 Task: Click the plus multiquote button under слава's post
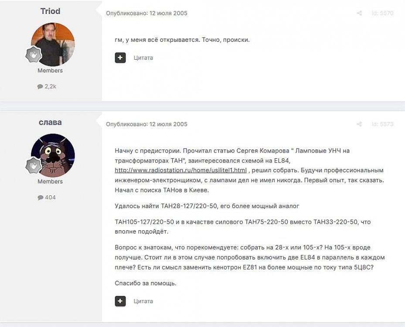120,301
